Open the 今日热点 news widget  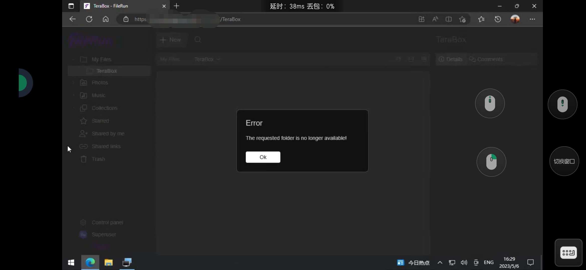[413, 263]
